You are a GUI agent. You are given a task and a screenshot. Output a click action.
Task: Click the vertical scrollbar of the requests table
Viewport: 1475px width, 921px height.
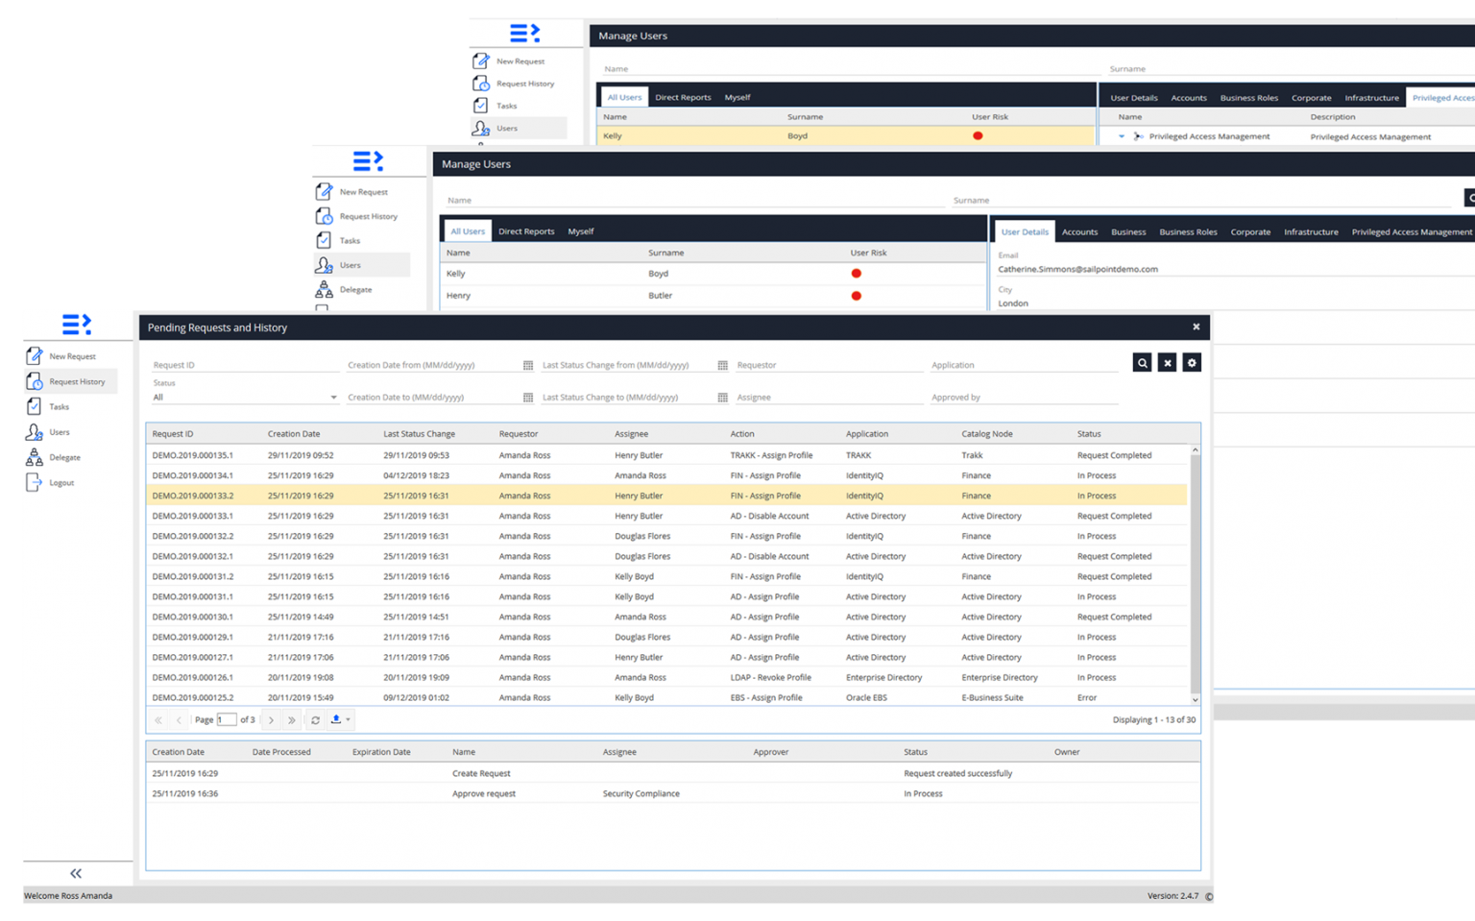(x=1195, y=576)
